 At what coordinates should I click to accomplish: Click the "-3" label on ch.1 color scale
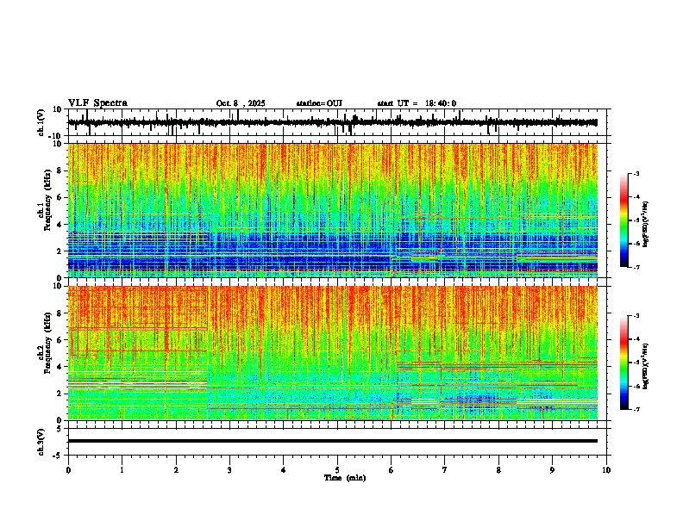[x=636, y=173]
